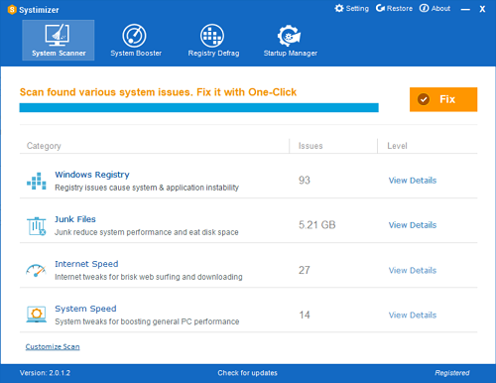
Task: Go to Startup Manager tab
Action: (x=291, y=40)
